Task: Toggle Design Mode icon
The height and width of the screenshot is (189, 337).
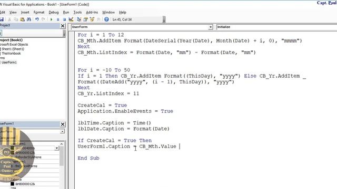Action: click(71, 19)
